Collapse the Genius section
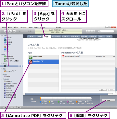The image size is (117, 119). coord(2,74)
